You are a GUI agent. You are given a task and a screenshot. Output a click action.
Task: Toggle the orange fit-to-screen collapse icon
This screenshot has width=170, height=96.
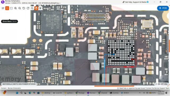[x=7, y=8]
